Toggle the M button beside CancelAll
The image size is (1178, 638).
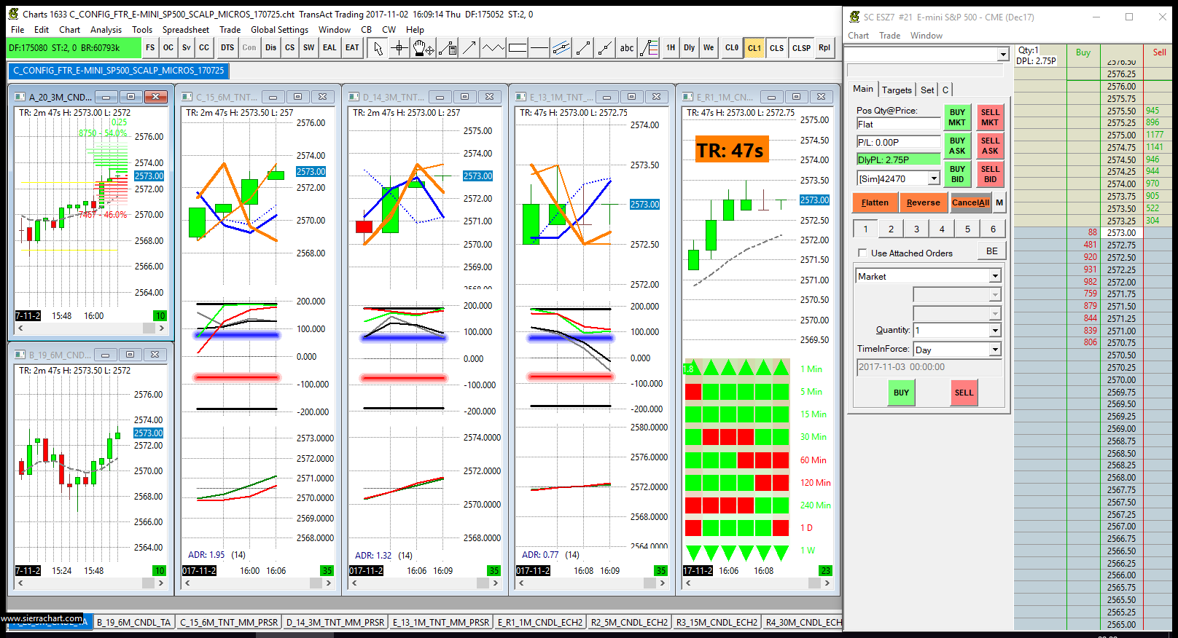[999, 203]
